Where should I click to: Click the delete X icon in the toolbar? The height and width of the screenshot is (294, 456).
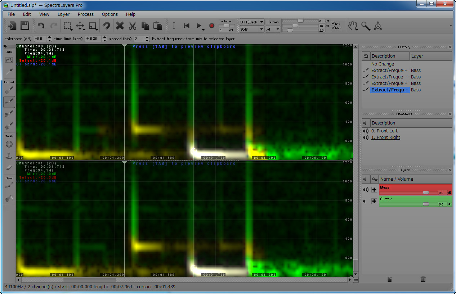tap(120, 26)
